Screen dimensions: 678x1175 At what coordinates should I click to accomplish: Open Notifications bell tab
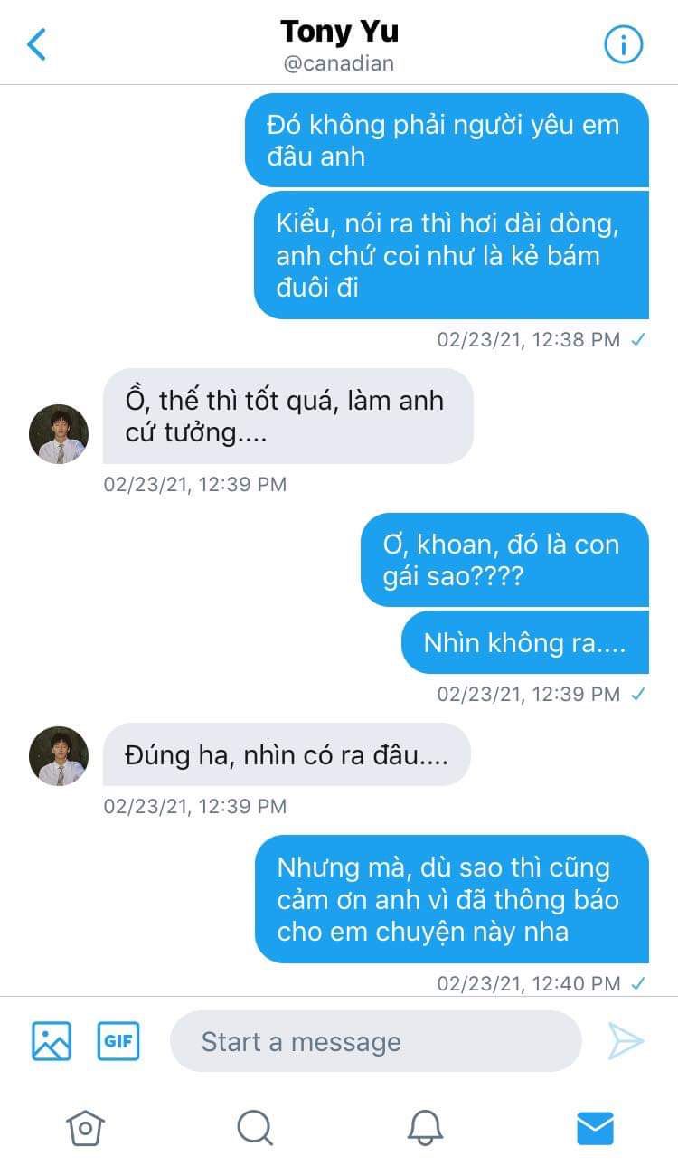coord(425,1128)
